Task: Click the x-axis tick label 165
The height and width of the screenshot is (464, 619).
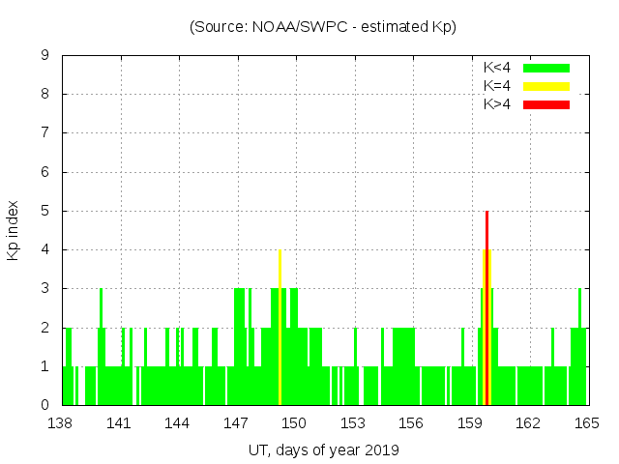Action: [586, 423]
